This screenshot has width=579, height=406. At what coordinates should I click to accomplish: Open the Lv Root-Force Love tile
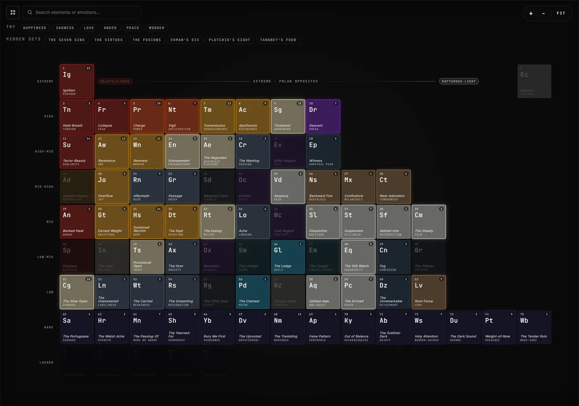coord(428,292)
